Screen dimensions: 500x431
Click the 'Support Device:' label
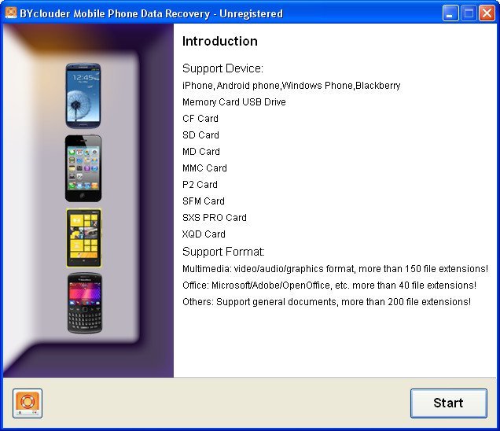(x=222, y=68)
